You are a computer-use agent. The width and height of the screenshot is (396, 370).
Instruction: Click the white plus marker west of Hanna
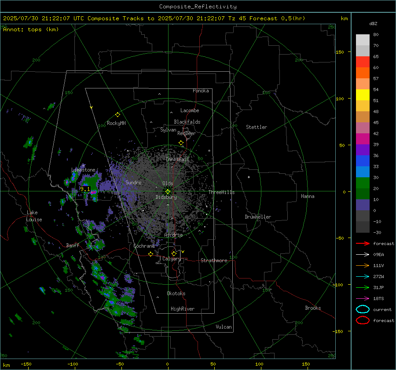(249, 177)
